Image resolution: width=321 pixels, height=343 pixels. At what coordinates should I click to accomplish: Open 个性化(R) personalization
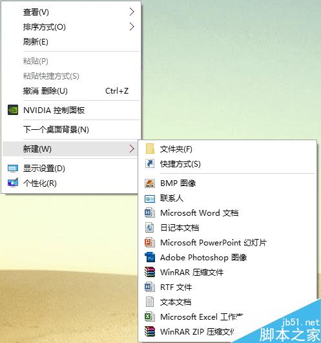tap(71, 183)
